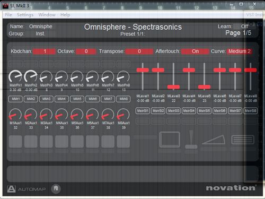Click the MstrPn6 knob
265x199 pixels.
click(x=92, y=77)
